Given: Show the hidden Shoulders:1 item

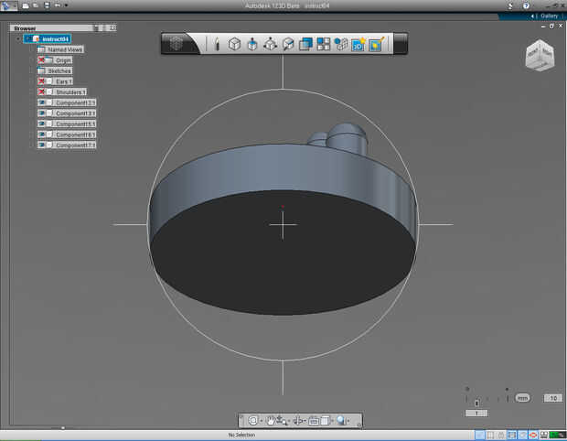Looking at the screenshot, I should [42, 91].
